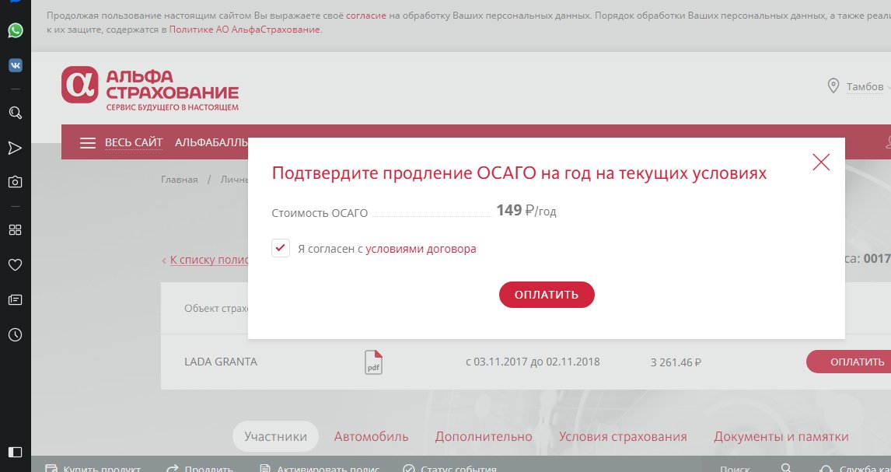Open the согласие link in cookie notice
Viewport: 891px width, 472px height.
366,16
